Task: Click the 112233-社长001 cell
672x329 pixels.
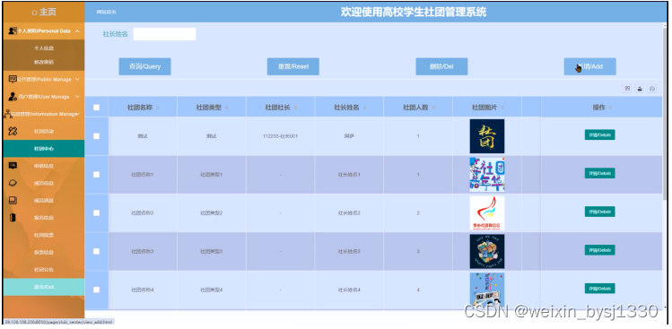Action: click(280, 136)
